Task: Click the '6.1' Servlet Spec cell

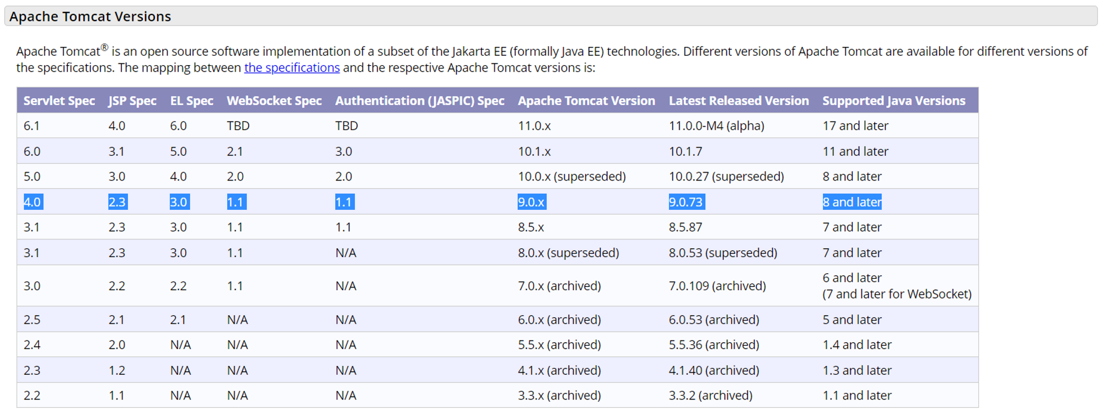Action: point(31,126)
